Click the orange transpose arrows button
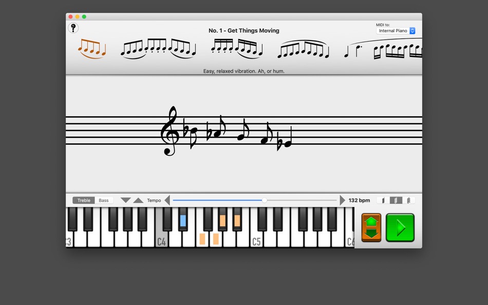 coord(370,227)
